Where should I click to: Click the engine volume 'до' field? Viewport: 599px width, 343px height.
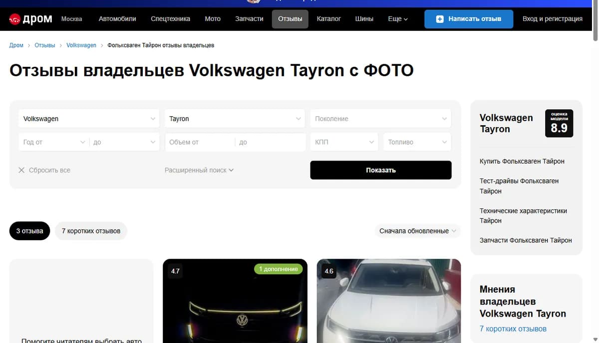pyautogui.click(x=271, y=142)
